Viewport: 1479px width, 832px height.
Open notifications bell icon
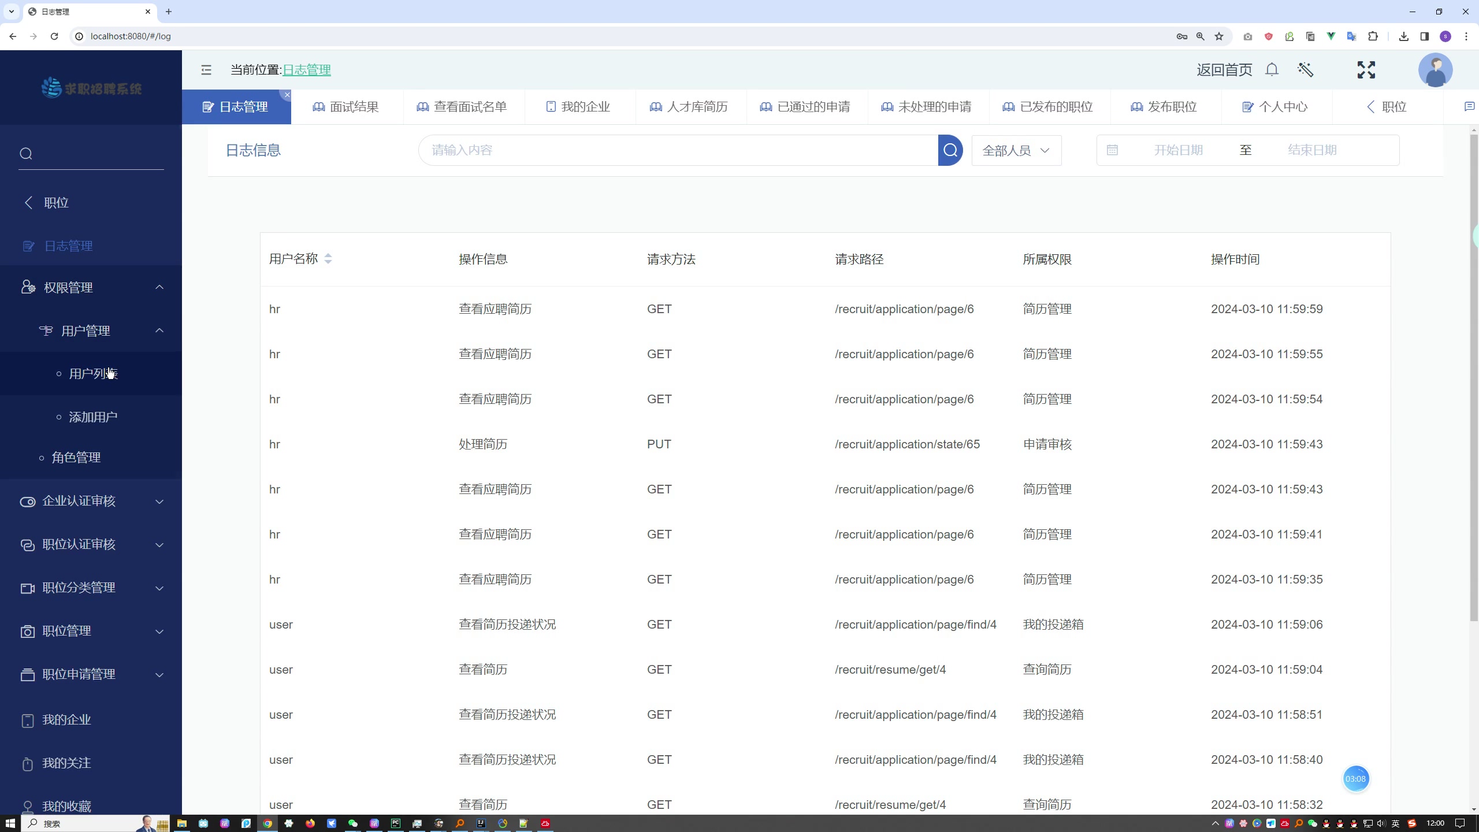point(1272,70)
